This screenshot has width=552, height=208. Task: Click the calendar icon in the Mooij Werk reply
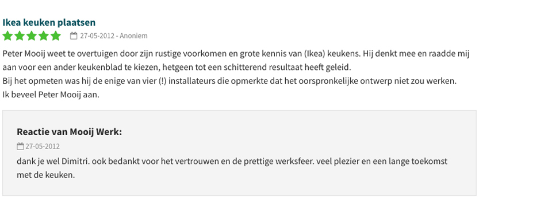tap(20, 146)
